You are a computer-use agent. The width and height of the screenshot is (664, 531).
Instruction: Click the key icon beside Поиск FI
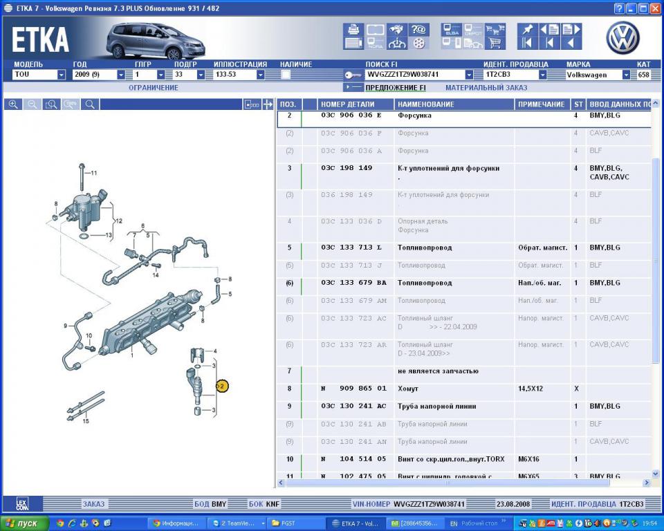[352, 75]
